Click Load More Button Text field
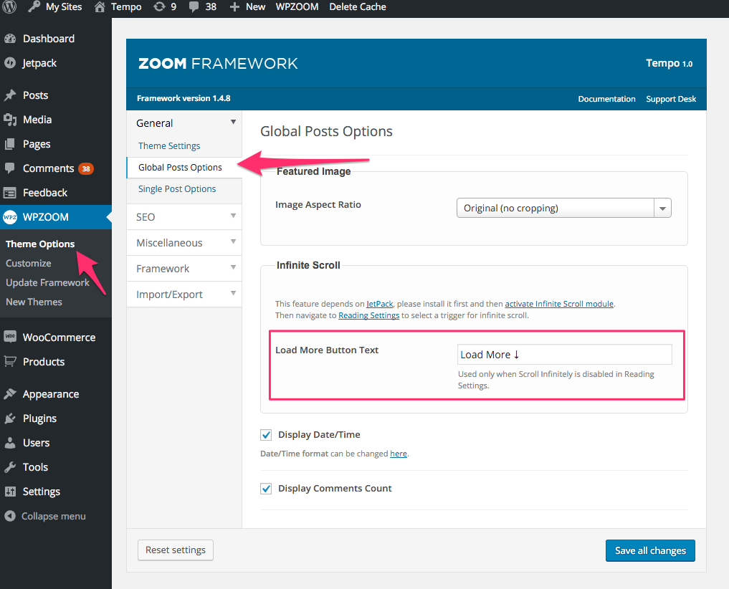729x589 pixels. tap(564, 355)
